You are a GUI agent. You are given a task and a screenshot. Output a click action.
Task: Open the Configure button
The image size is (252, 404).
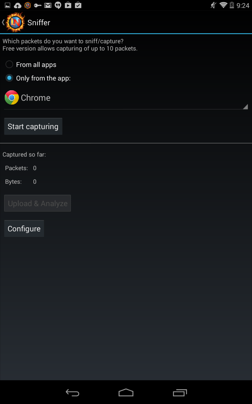point(24,229)
